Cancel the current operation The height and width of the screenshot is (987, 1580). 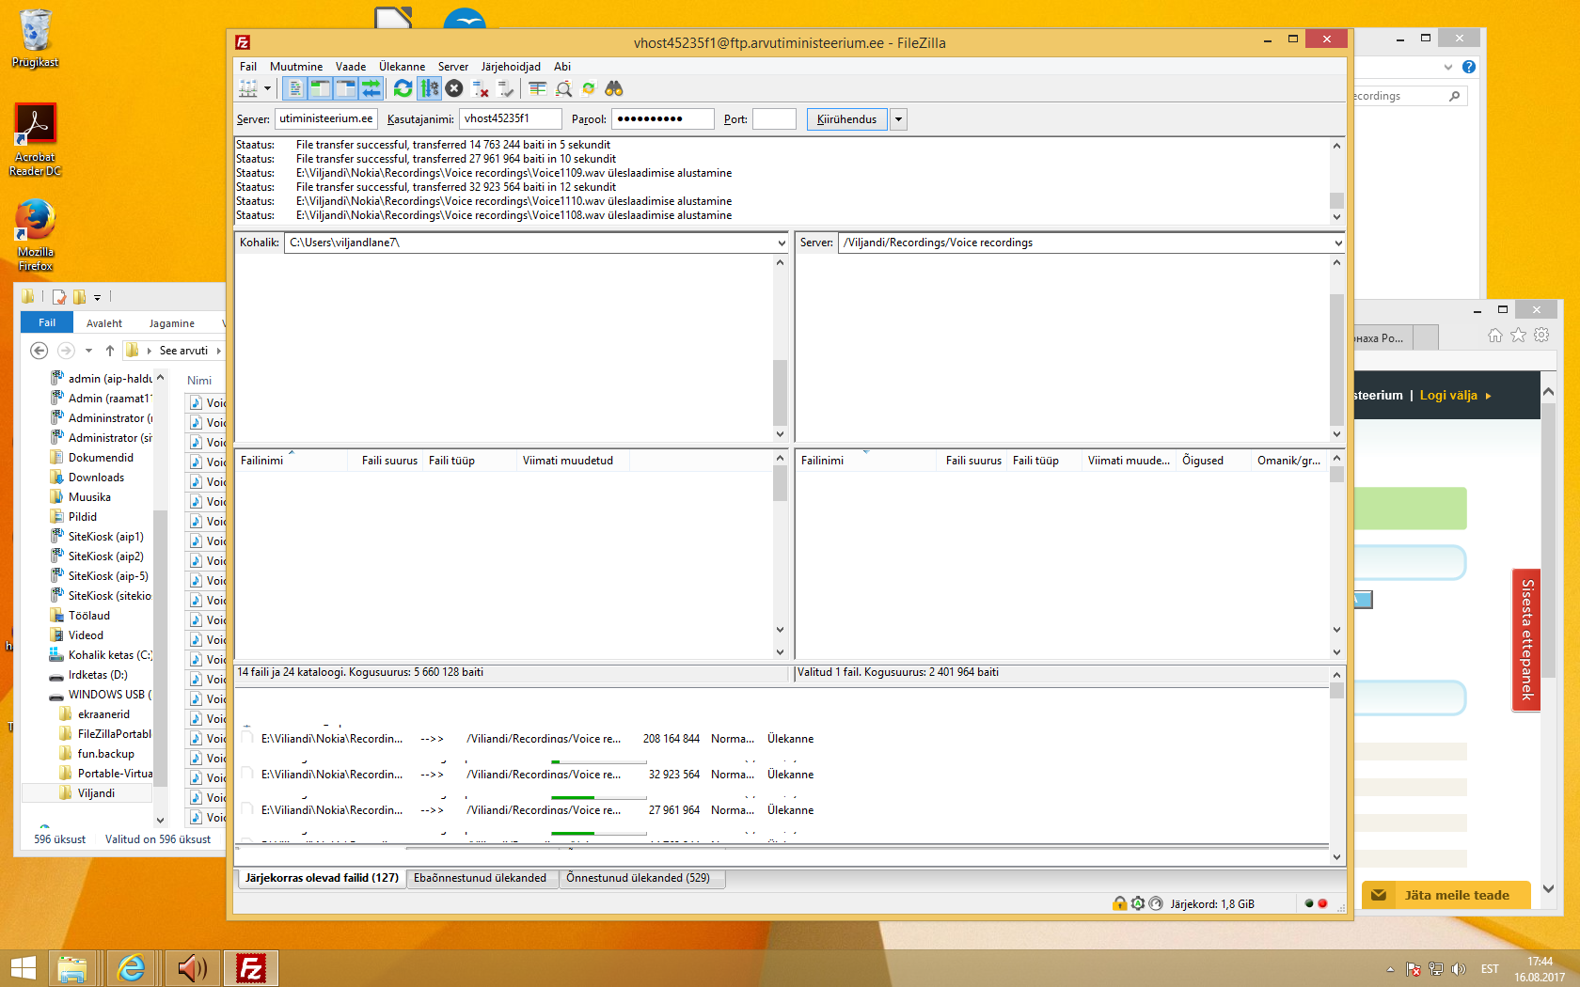pos(454,88)
